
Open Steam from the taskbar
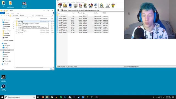[79, 97]
